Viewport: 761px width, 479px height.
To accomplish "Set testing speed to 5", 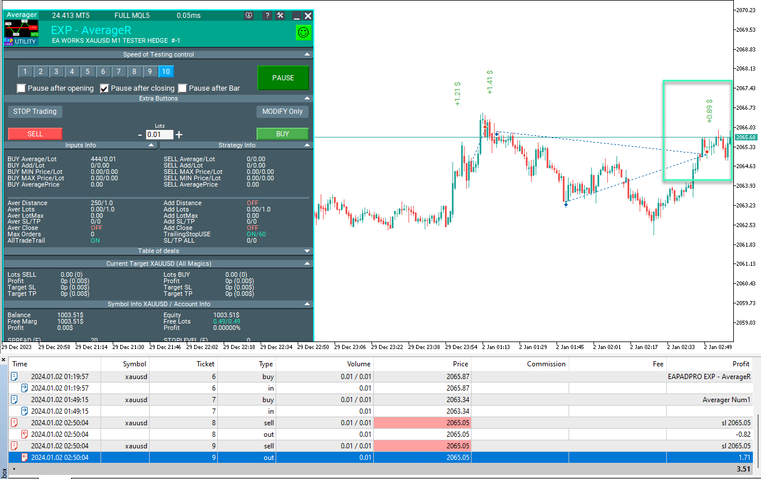I will pos(87,72).
